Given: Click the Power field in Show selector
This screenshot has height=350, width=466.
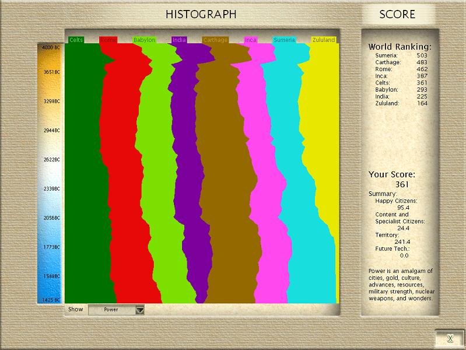Looking at the screenshot, I should pos(111,310).
